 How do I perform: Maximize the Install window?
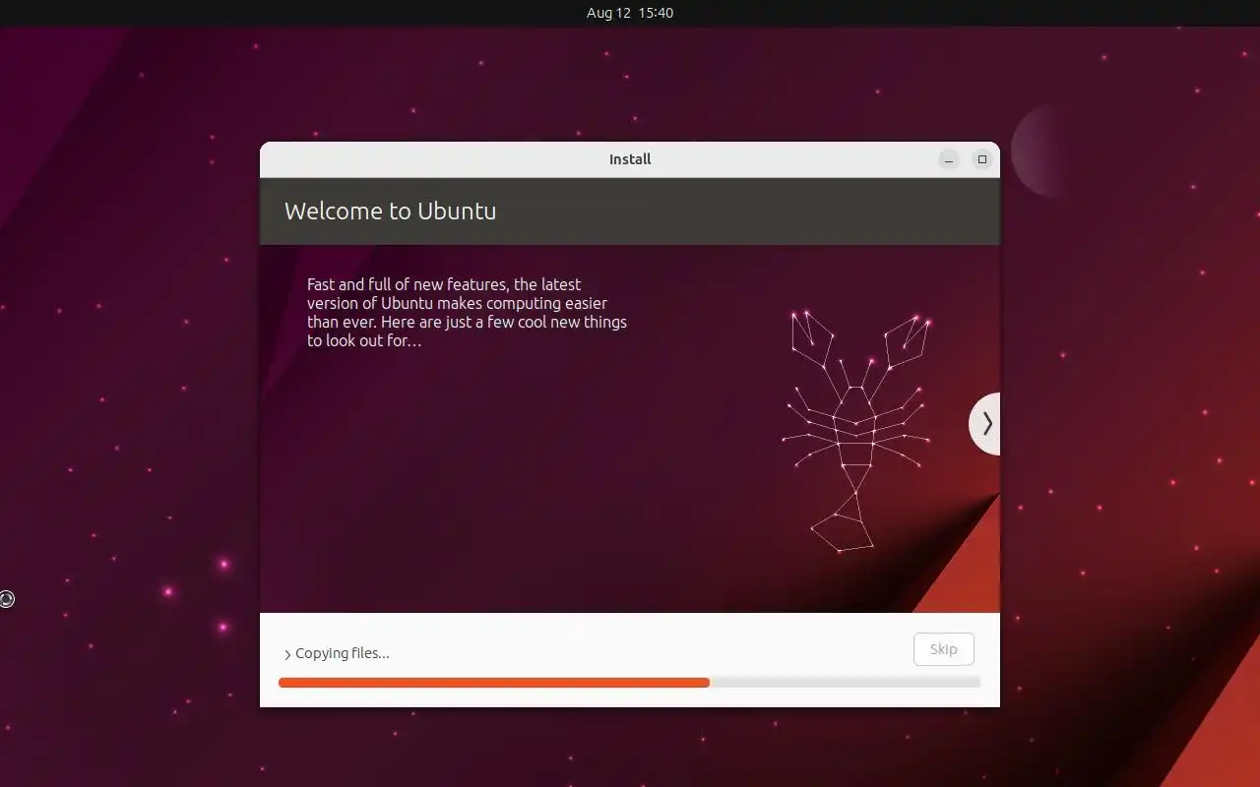(x=981, y=159)
